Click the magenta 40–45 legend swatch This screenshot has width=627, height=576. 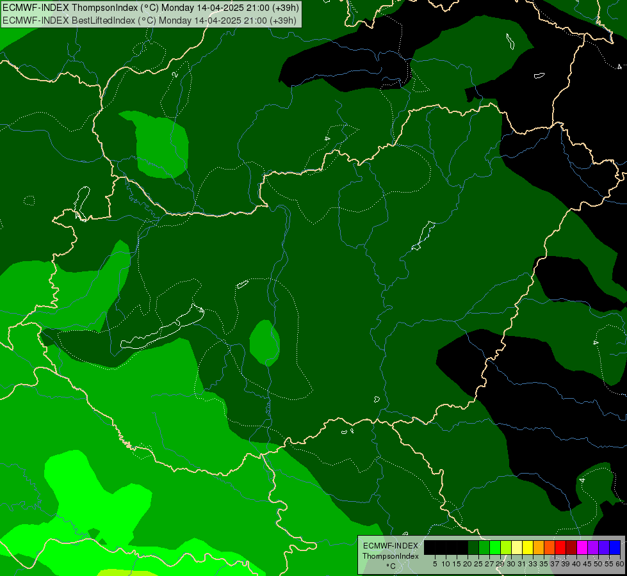[582, 547]
